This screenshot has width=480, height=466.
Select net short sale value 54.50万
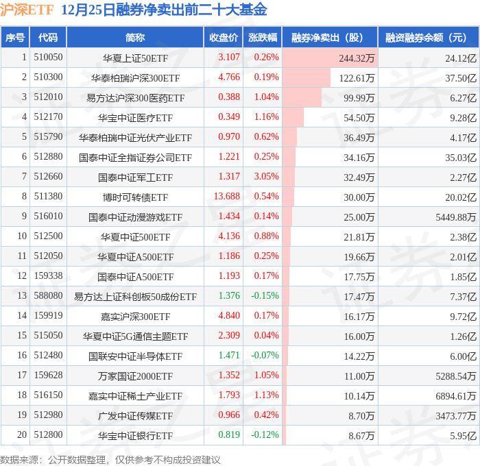[359, 118]
